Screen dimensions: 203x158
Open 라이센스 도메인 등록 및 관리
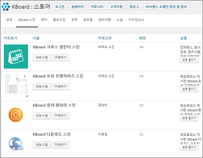click(x=166, y=6)
